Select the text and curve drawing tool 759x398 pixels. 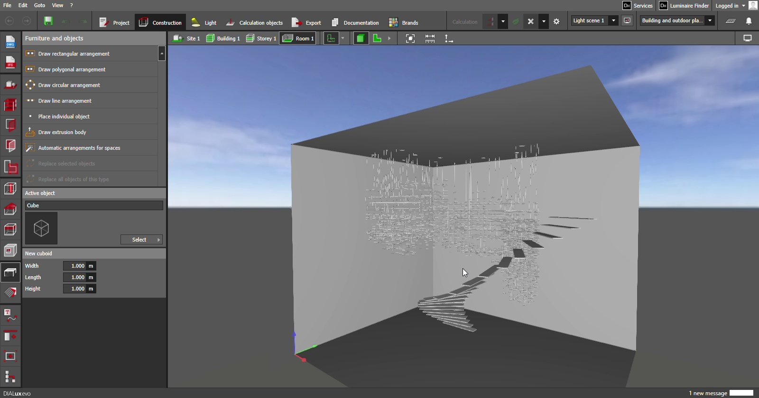pyautogui.click(x=10, y=315)
